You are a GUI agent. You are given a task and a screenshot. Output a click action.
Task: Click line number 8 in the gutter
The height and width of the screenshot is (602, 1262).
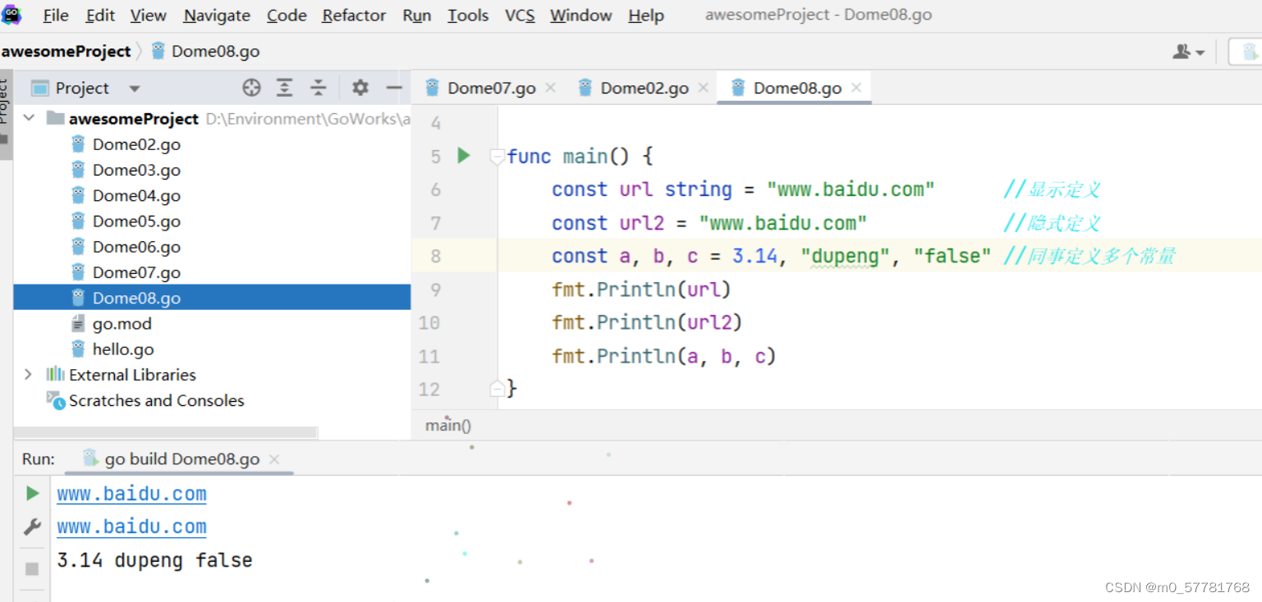click(435, 256)
